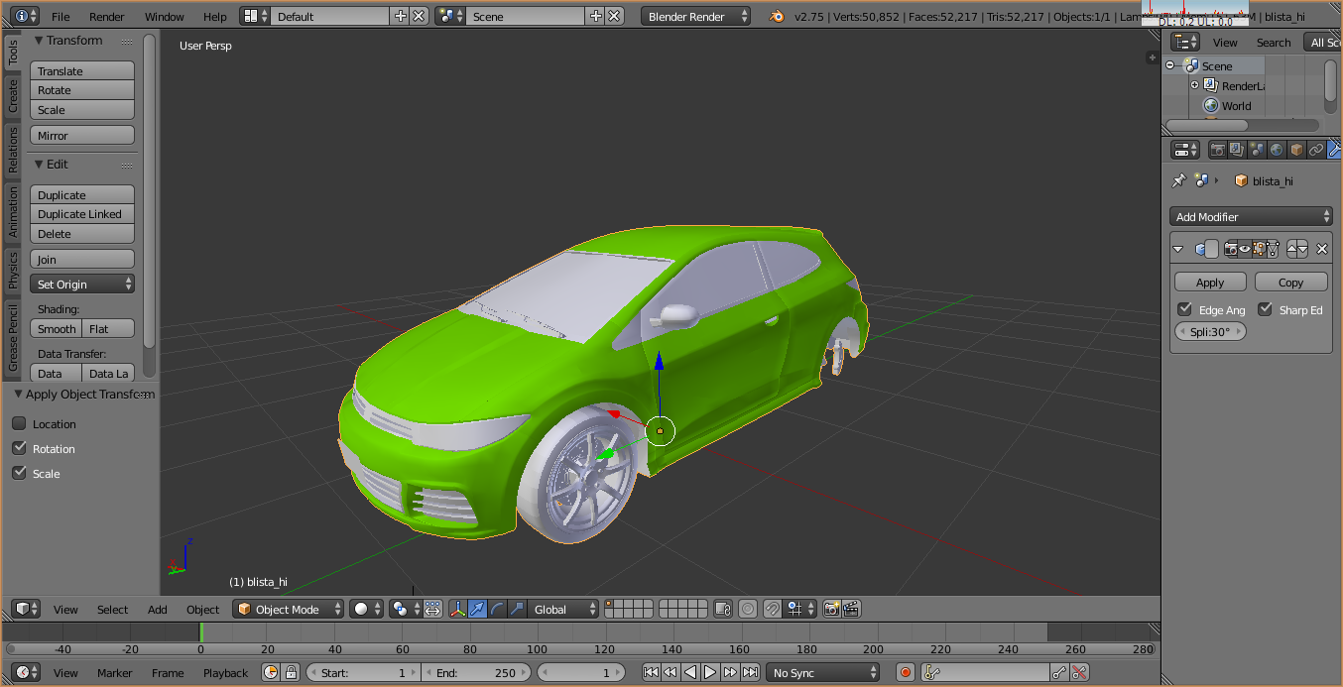This screenshot has width=1343, height=687.
Task: Toggle snap during transform magnet icon
Action: tap(773, 609)
